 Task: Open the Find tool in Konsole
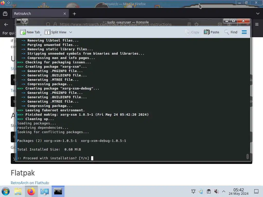(231, 32)
